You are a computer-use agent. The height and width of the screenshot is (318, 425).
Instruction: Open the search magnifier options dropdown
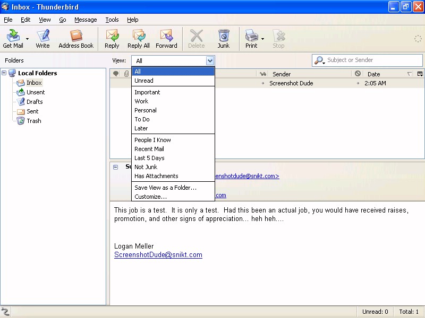[320, 60]
